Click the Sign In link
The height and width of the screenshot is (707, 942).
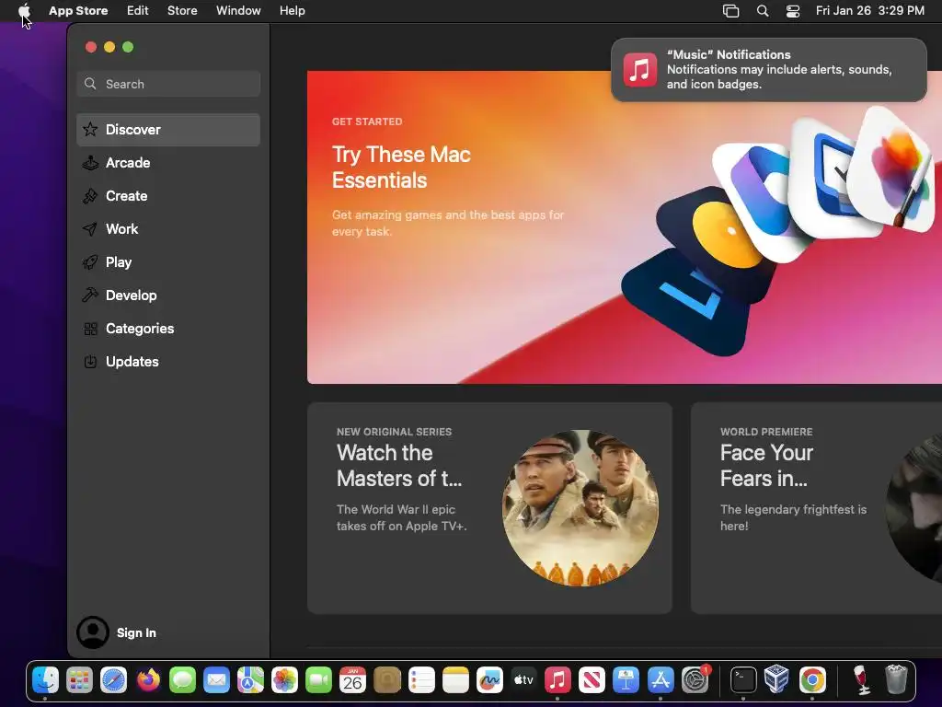tap(136, 632)
